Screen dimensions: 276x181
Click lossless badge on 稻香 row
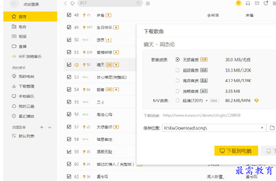[x=109, y=90]
